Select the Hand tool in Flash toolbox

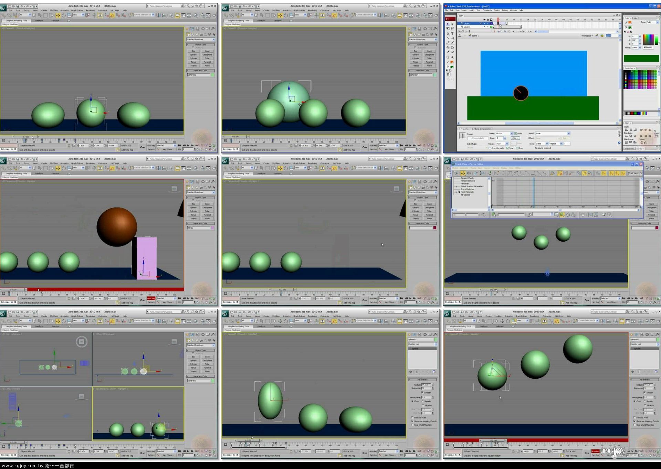click(448, 57)
